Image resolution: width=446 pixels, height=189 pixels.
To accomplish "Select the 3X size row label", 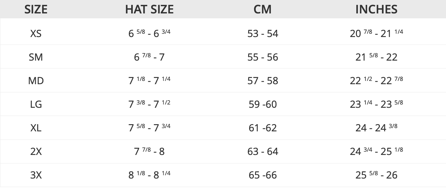I will pos(36,175).
